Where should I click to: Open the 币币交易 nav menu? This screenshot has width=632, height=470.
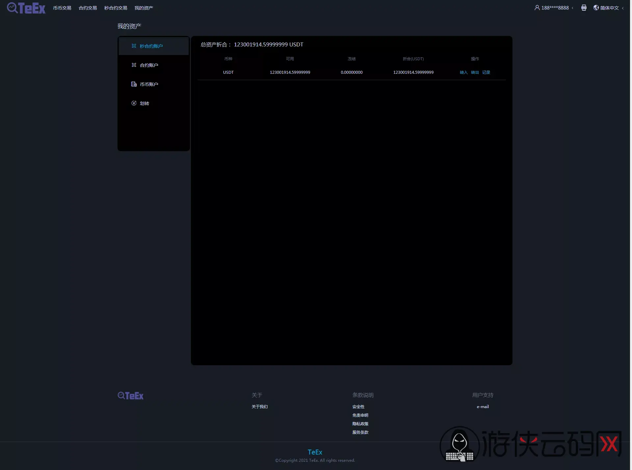(x=62, y=8)
